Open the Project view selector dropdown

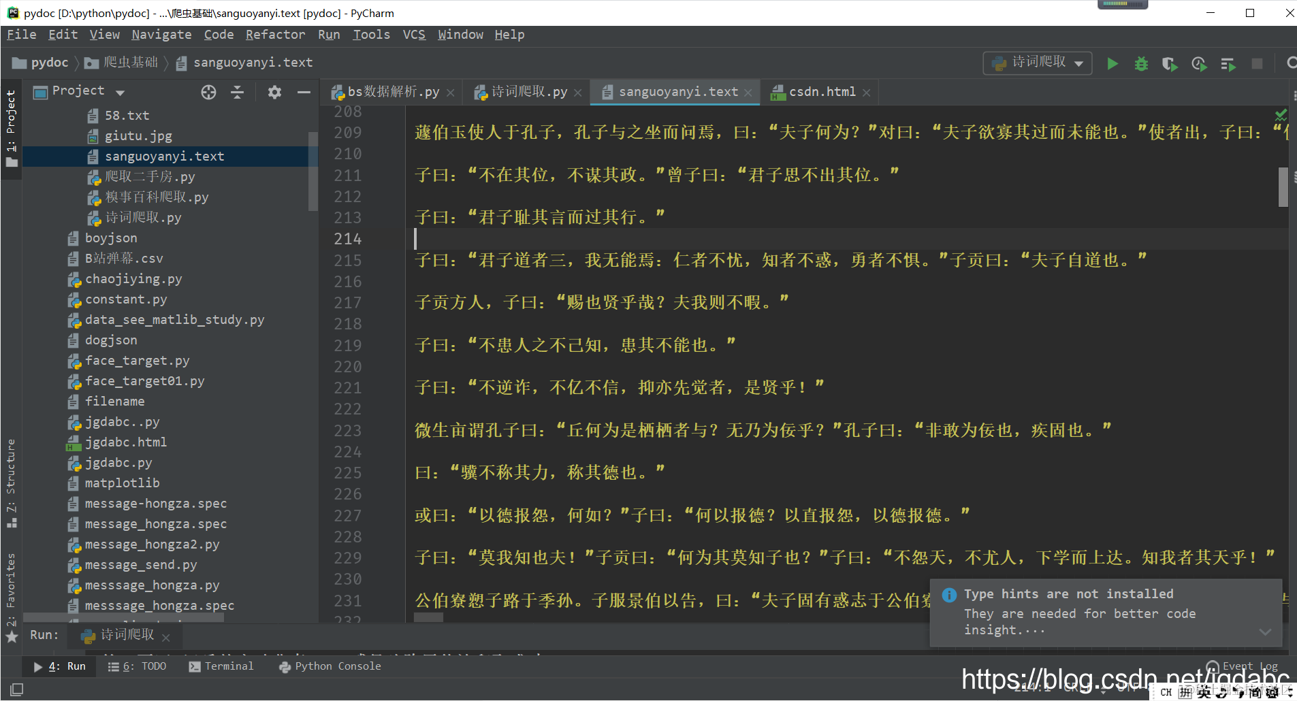click(89, 91)
